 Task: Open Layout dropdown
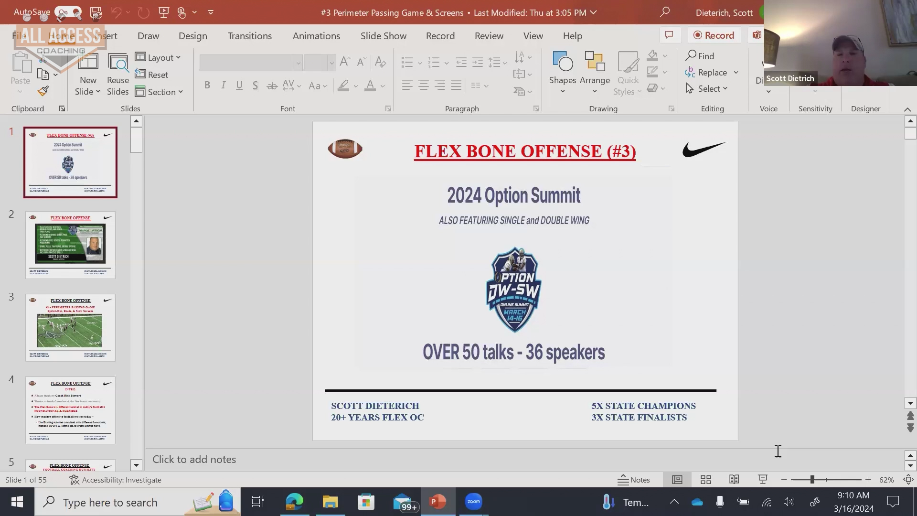(x=158, y=57)
